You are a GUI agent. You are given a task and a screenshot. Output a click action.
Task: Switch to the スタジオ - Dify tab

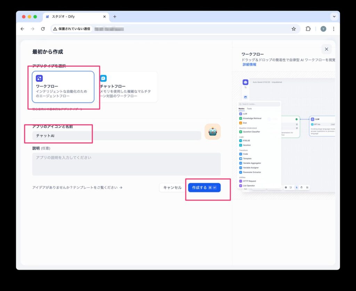73,17
